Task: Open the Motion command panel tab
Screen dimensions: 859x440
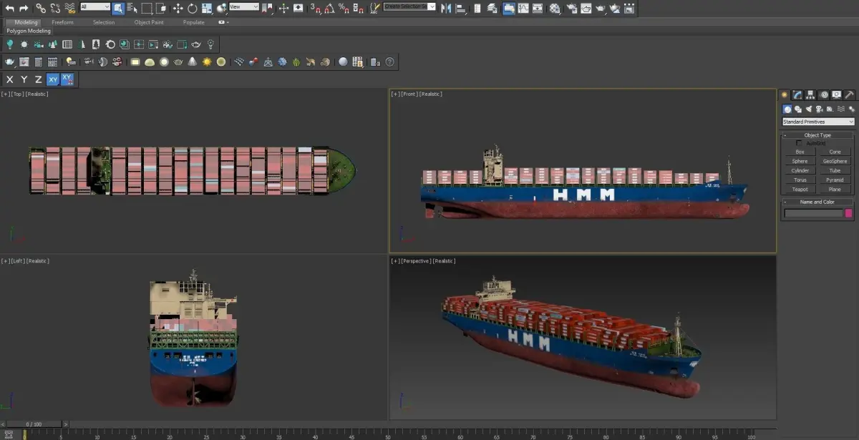Action: pyautogui.click(x=824, y=95)
